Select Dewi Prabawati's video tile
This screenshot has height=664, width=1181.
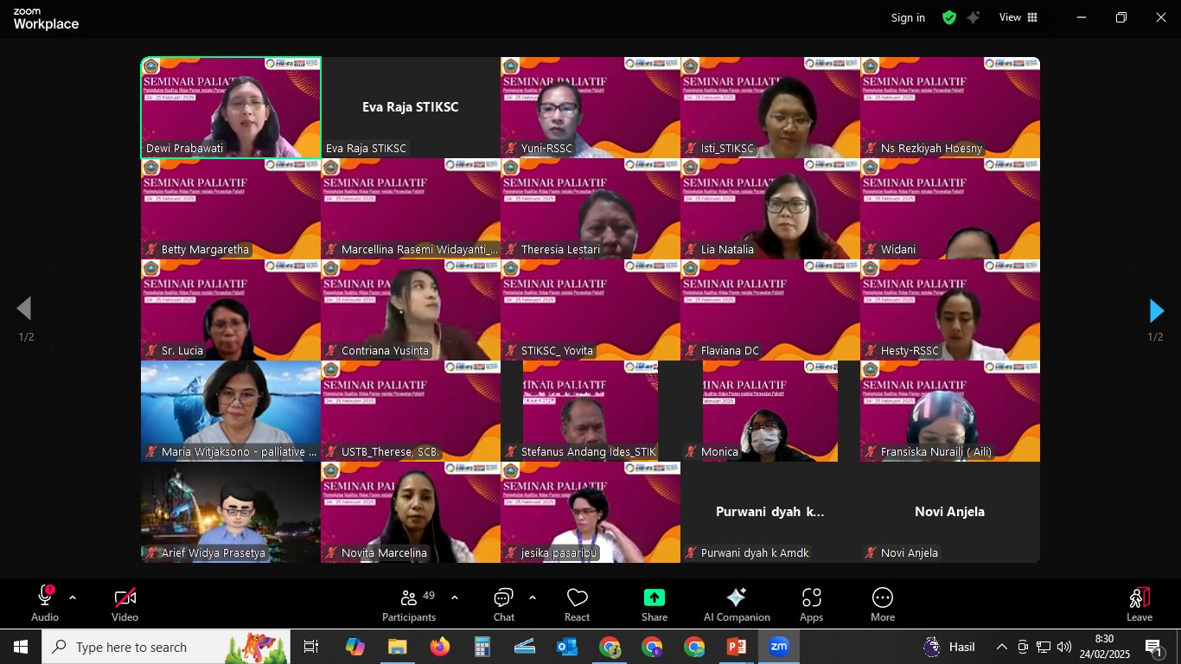pos(231,107)
